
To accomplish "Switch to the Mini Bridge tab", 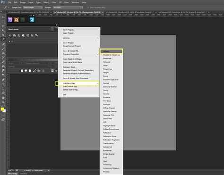I will tap(13, 174).
